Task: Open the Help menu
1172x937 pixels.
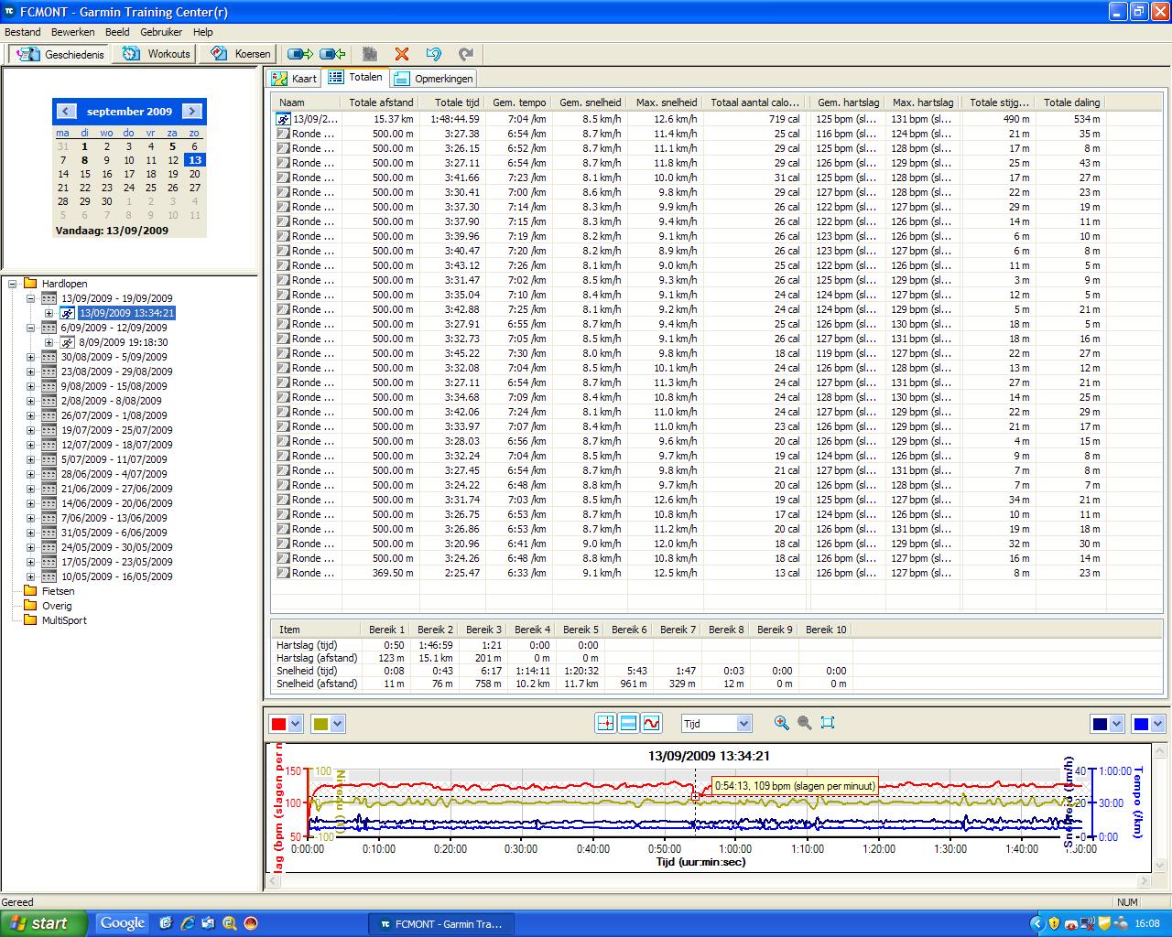Action: [x=202, y=32]
